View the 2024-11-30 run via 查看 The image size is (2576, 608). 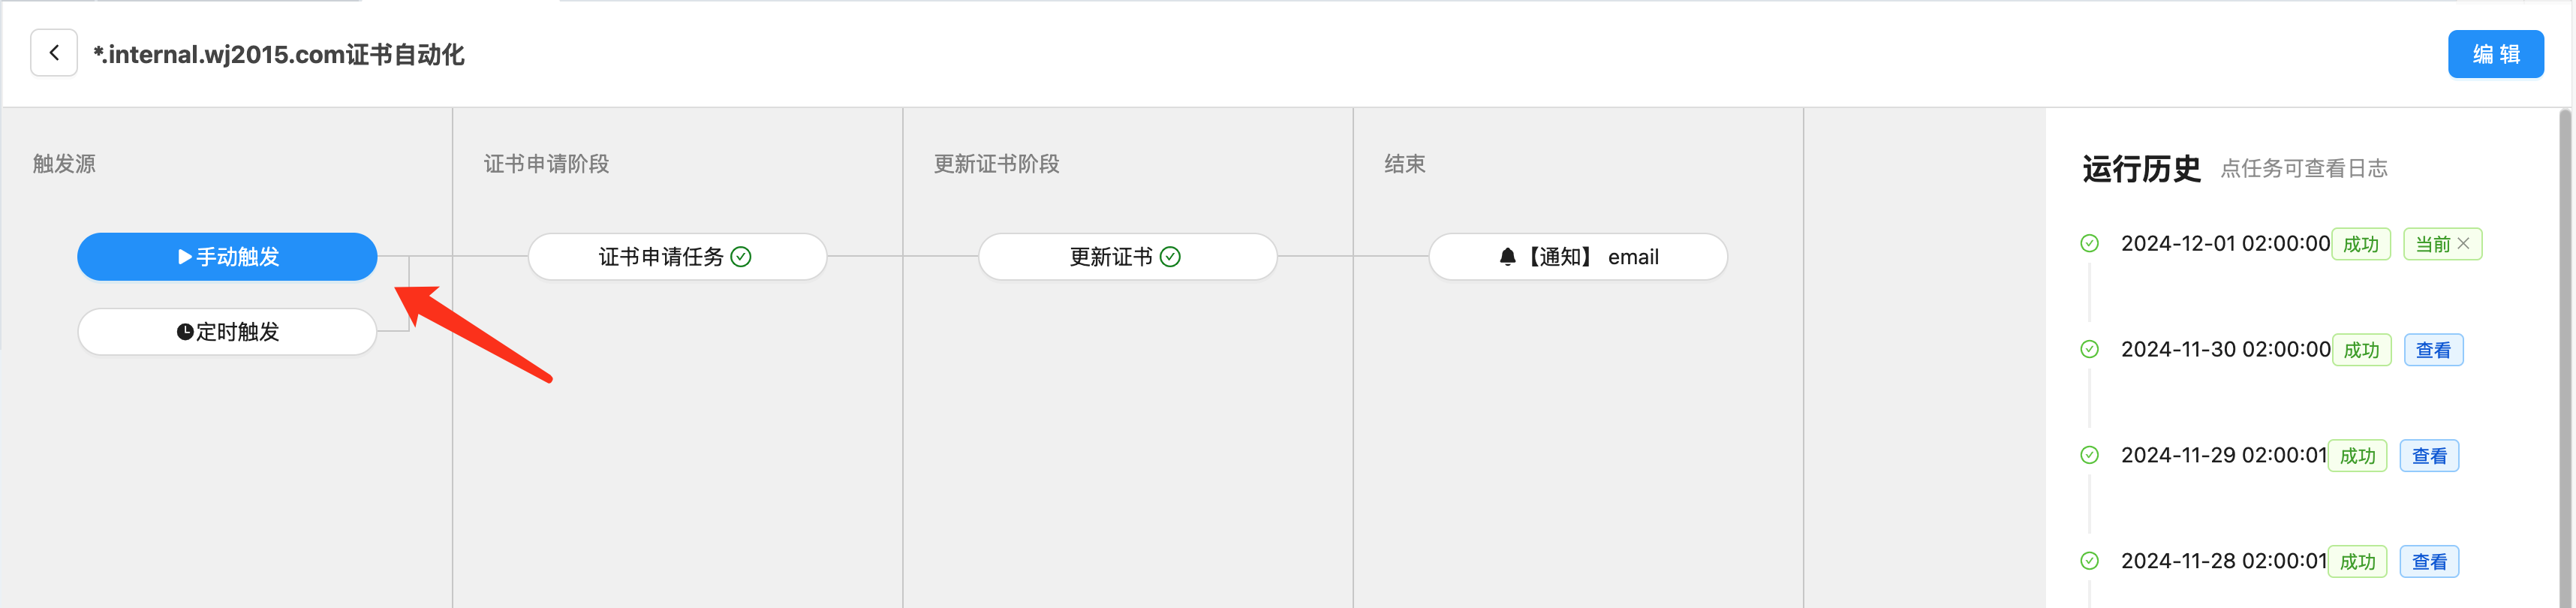(2433, 350)
